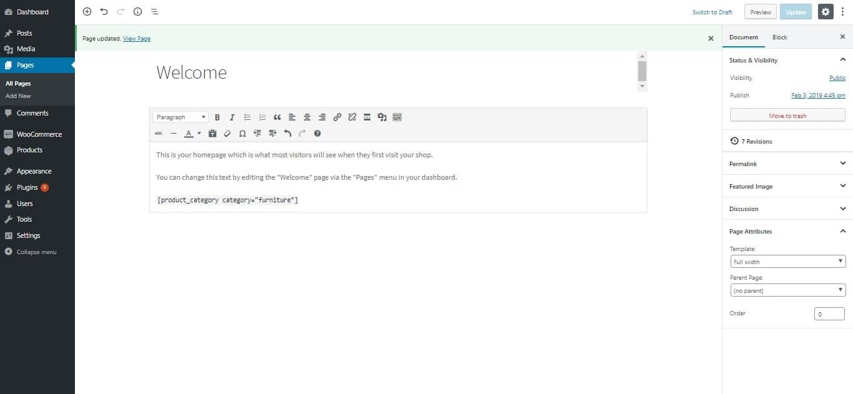Open the keyboard shortcuts help icon
The image size is (853, 394).
(317, 133)
